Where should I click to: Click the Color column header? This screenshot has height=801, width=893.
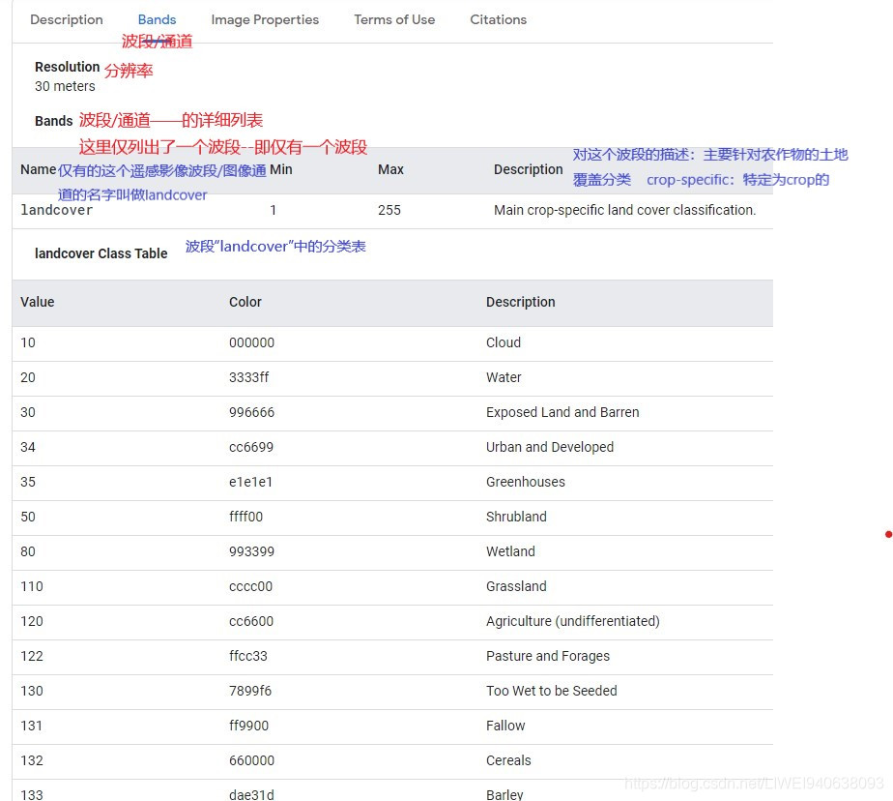tap(245, 302)
